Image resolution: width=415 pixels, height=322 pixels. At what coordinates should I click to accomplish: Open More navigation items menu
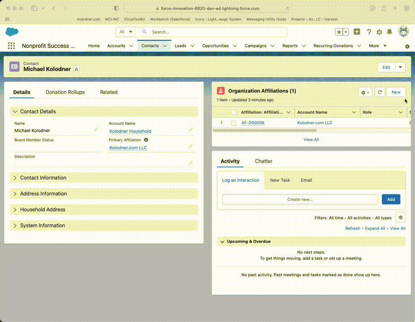(378, 46)
